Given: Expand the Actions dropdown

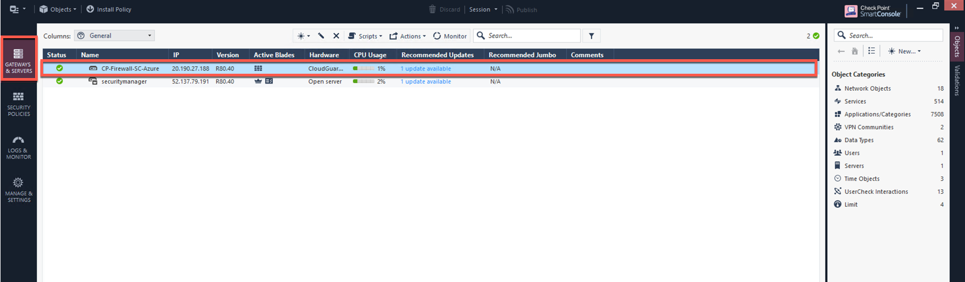Looking at the screenshot, I should coord(408,36).
